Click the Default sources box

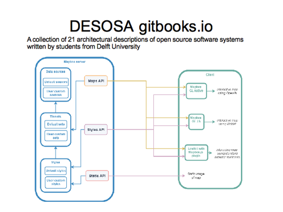[x=55, y=82]
